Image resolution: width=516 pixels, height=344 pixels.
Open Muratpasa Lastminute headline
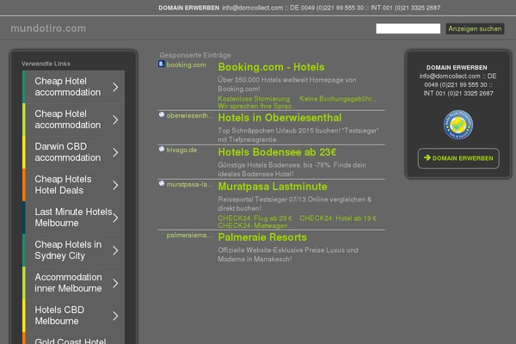(273, 187)
